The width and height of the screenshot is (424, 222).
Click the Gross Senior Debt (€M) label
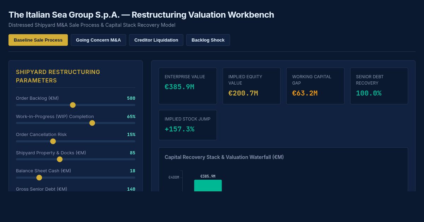click(42, 189)
